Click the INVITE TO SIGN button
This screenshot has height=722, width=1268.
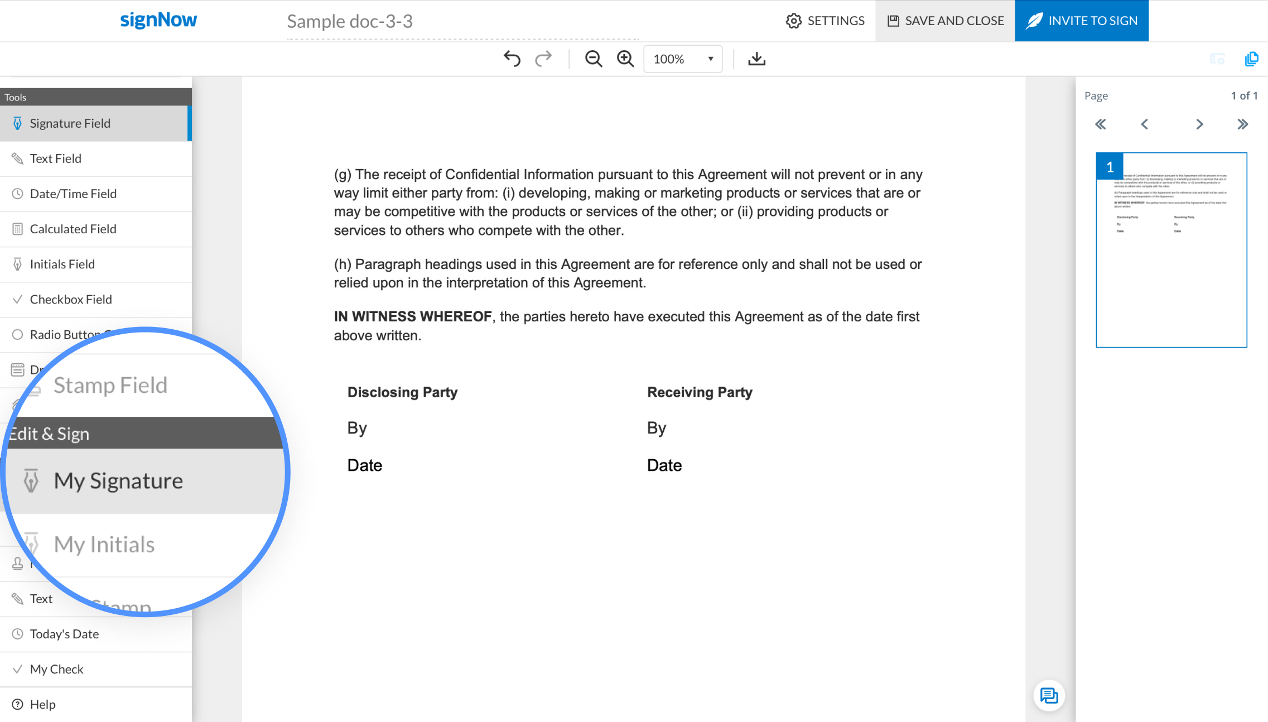[x=1081, y=21]
